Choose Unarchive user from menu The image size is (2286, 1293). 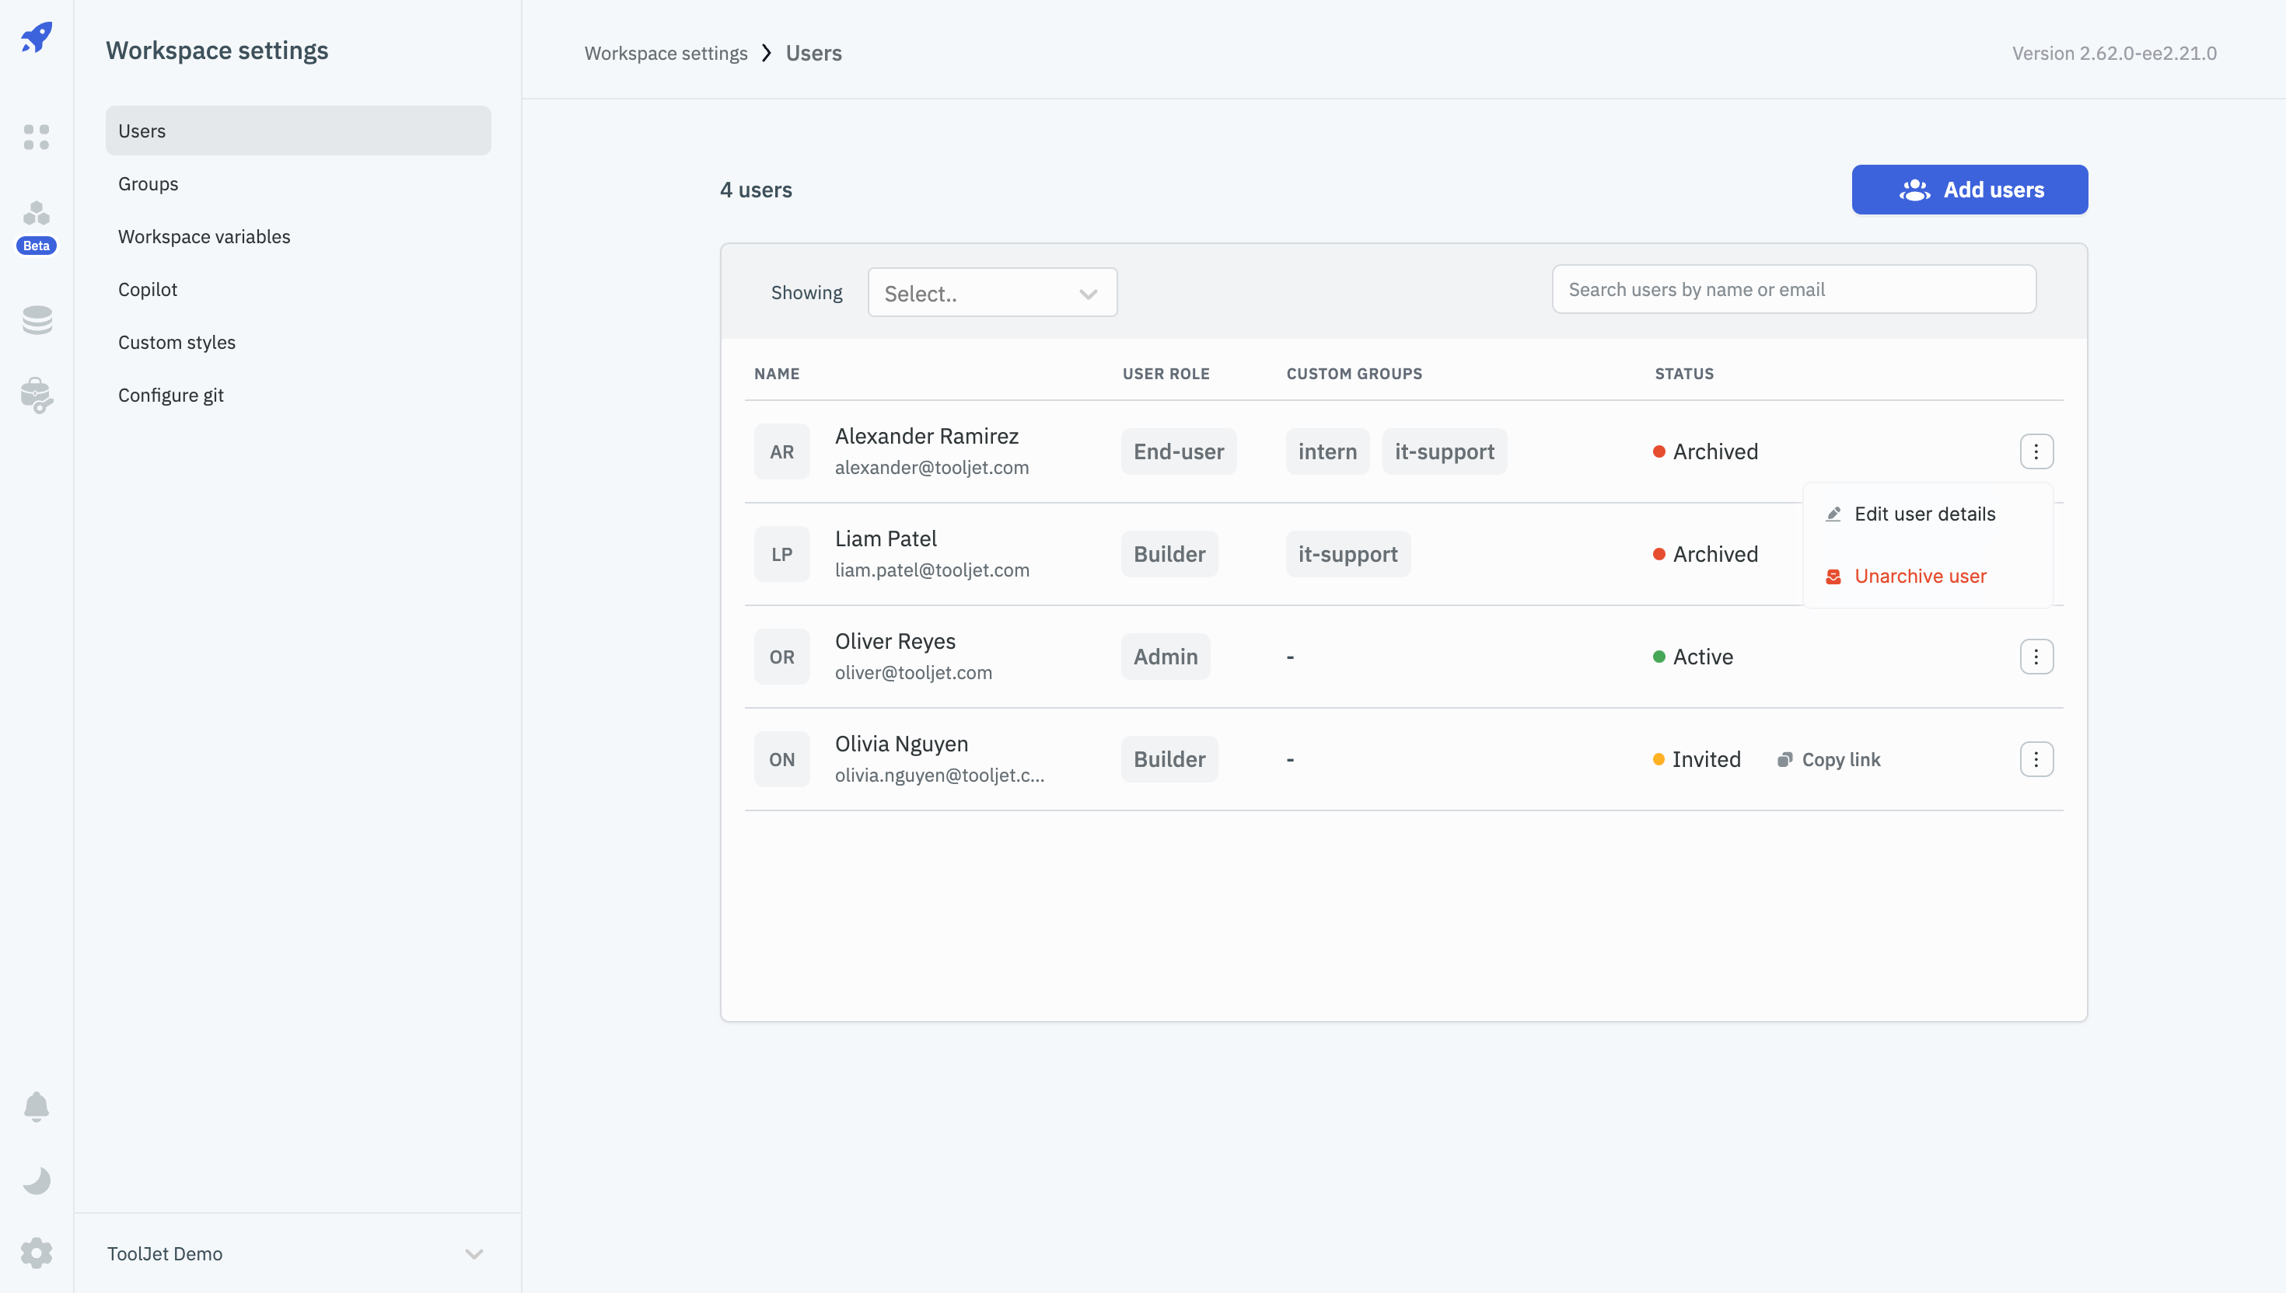pyautogui.click(x=1919, y=577)
